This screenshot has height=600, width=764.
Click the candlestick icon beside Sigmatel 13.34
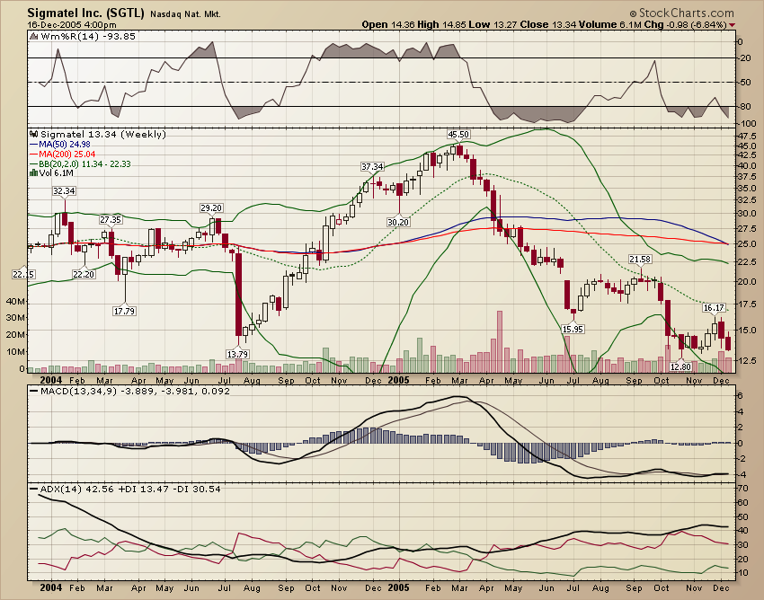(34, 134)
